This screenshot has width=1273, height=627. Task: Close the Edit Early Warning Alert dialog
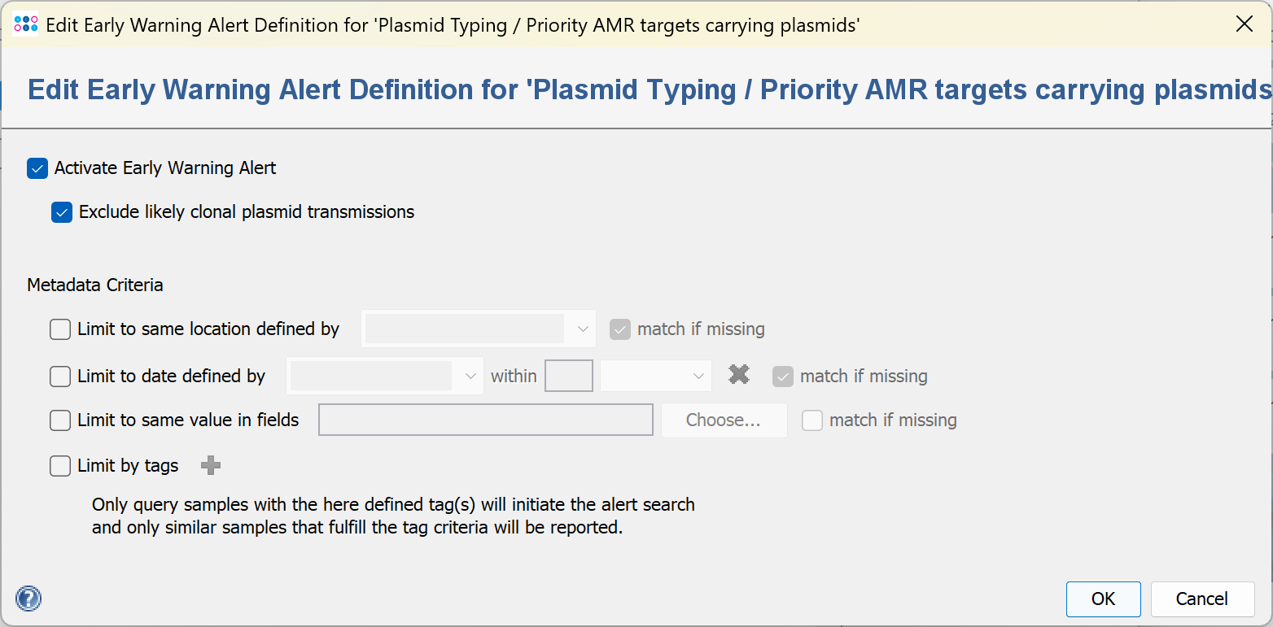point(1244,24)
